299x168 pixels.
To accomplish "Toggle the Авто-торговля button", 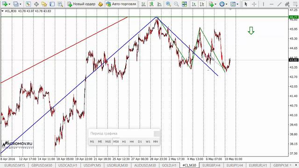I will click(x=121, y=4).
